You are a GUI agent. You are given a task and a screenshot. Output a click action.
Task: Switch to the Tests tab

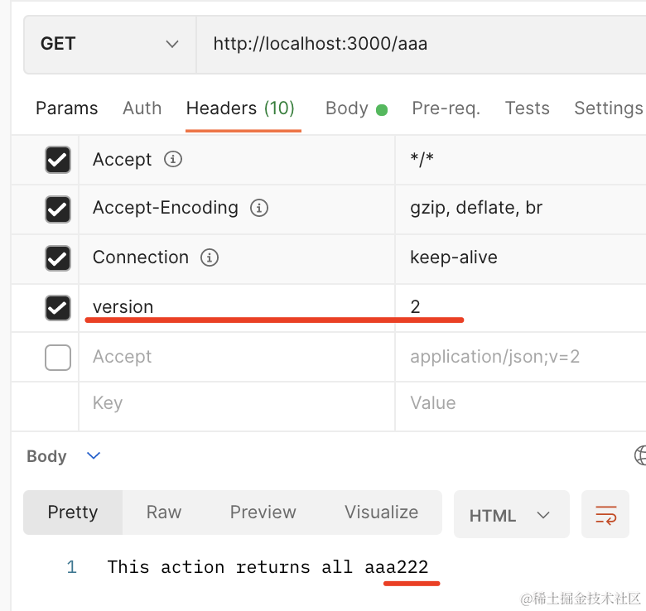tap(527, 108)
